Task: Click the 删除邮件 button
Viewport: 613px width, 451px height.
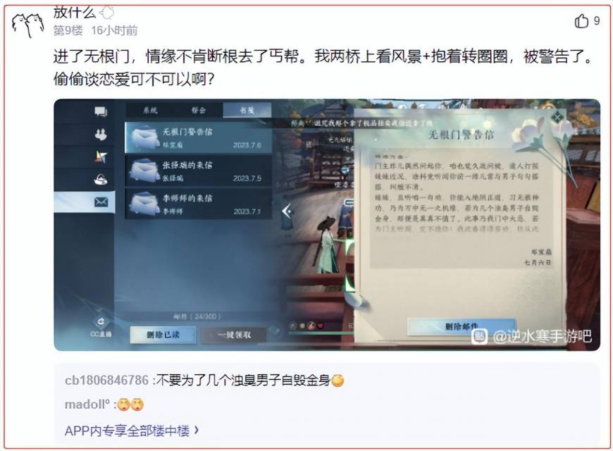Action: coord(462,326)
